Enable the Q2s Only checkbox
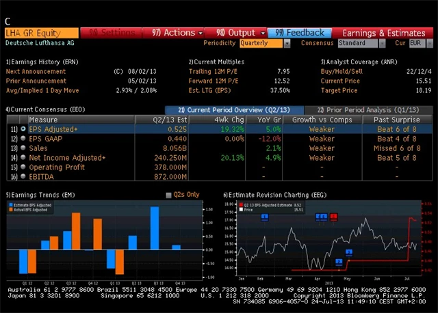The height and width of the screenshot is (313, 438). 169,195
